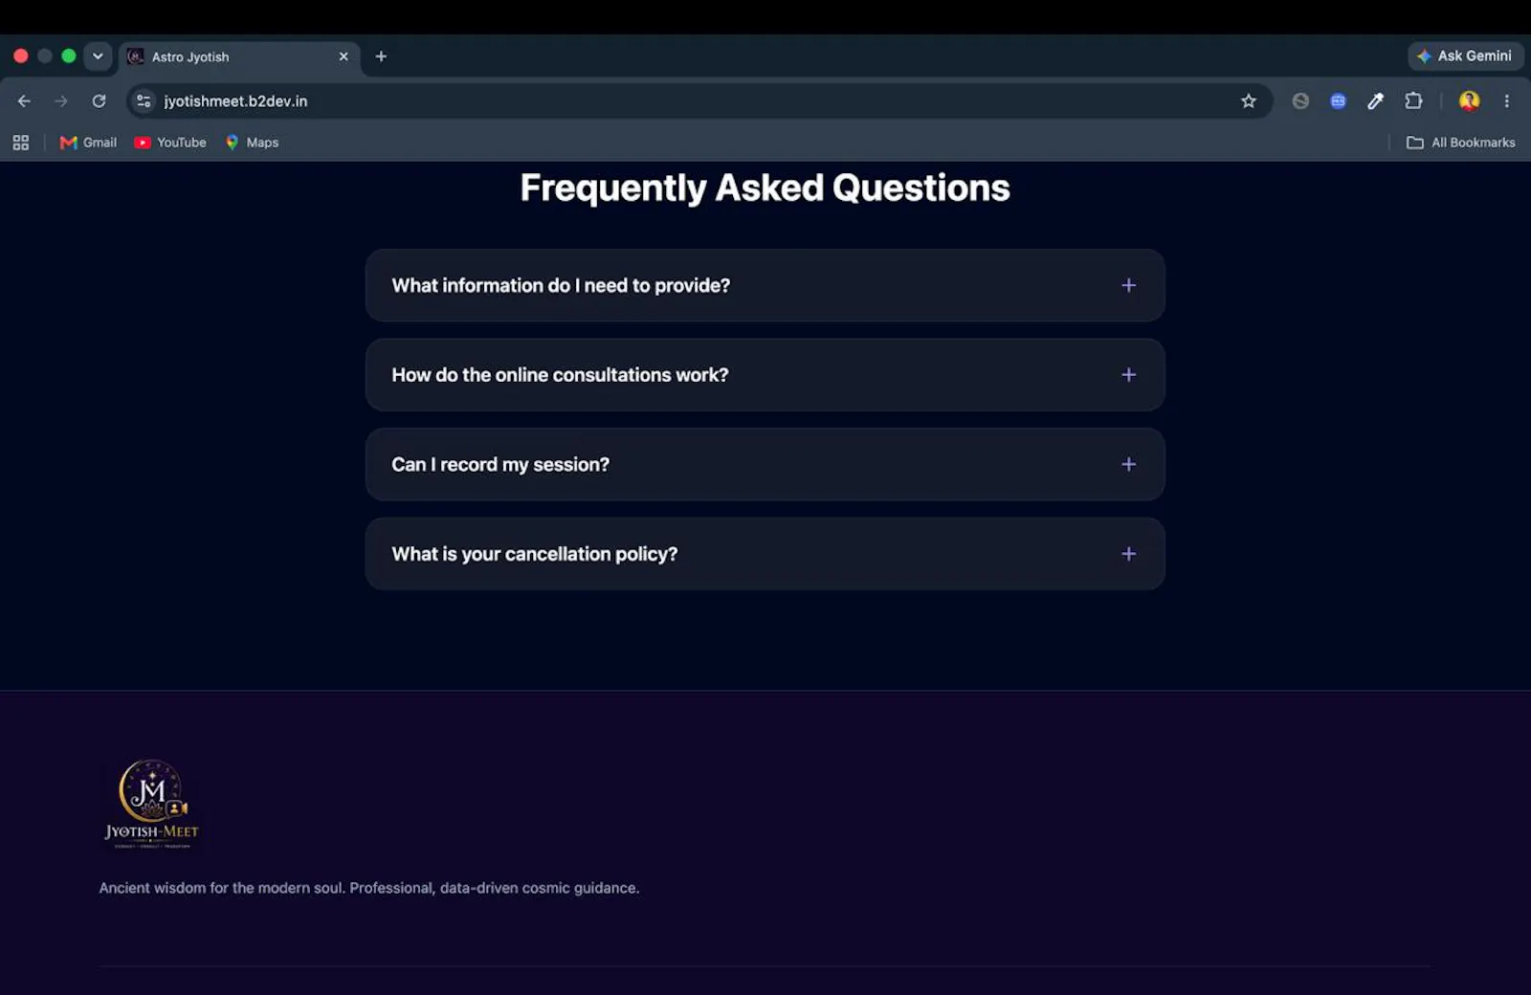The image size is (1531, 995).
Task: Open the Extensions puzzle piece menu
Action: click(x=1413, y=100)
